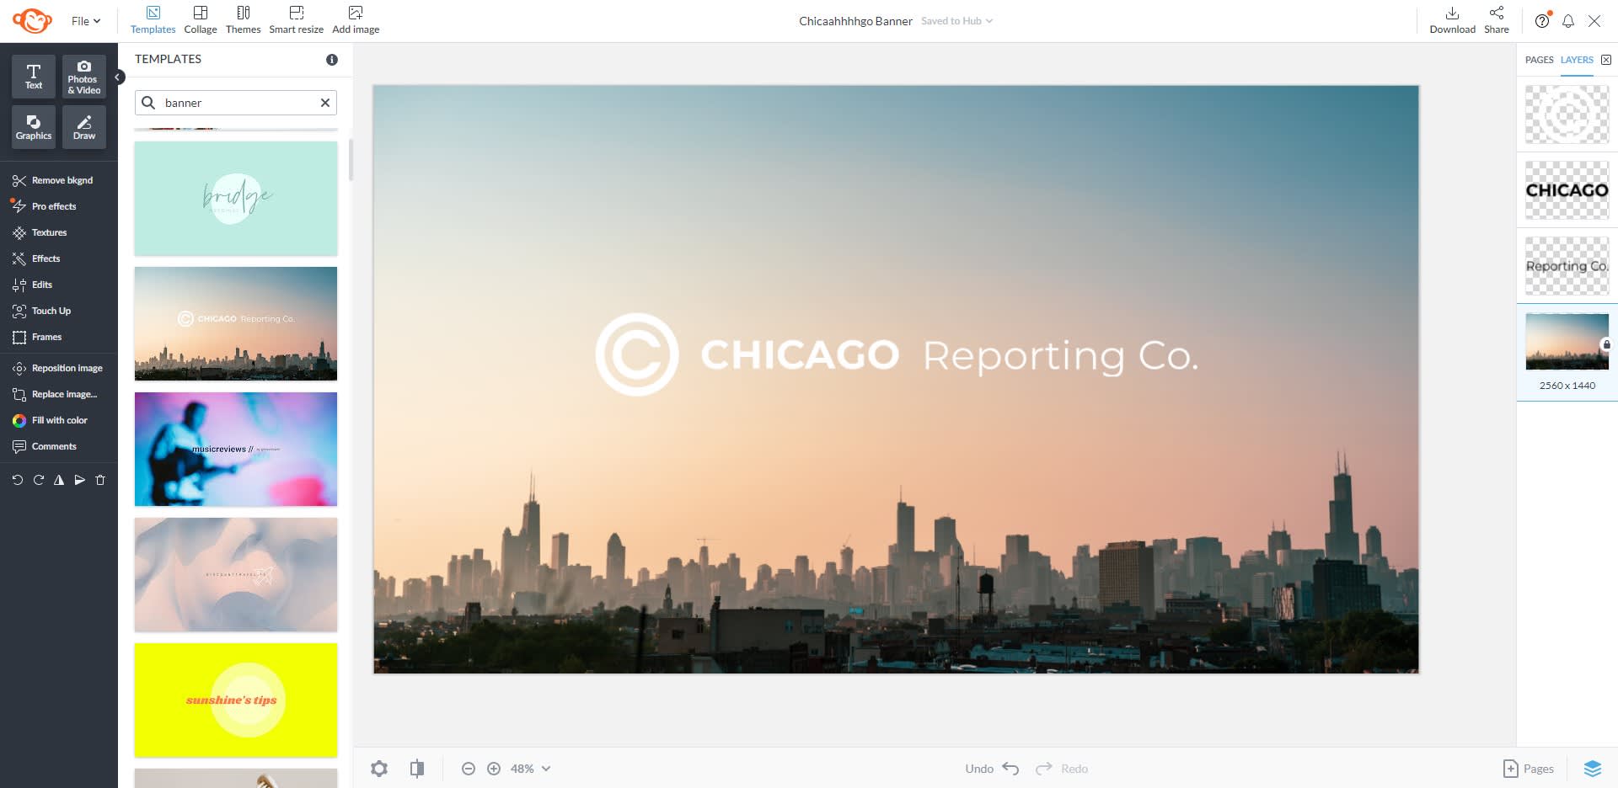
Task: Open Photos & Video panel
Action: pyautogui.click(x=84, y=77)
